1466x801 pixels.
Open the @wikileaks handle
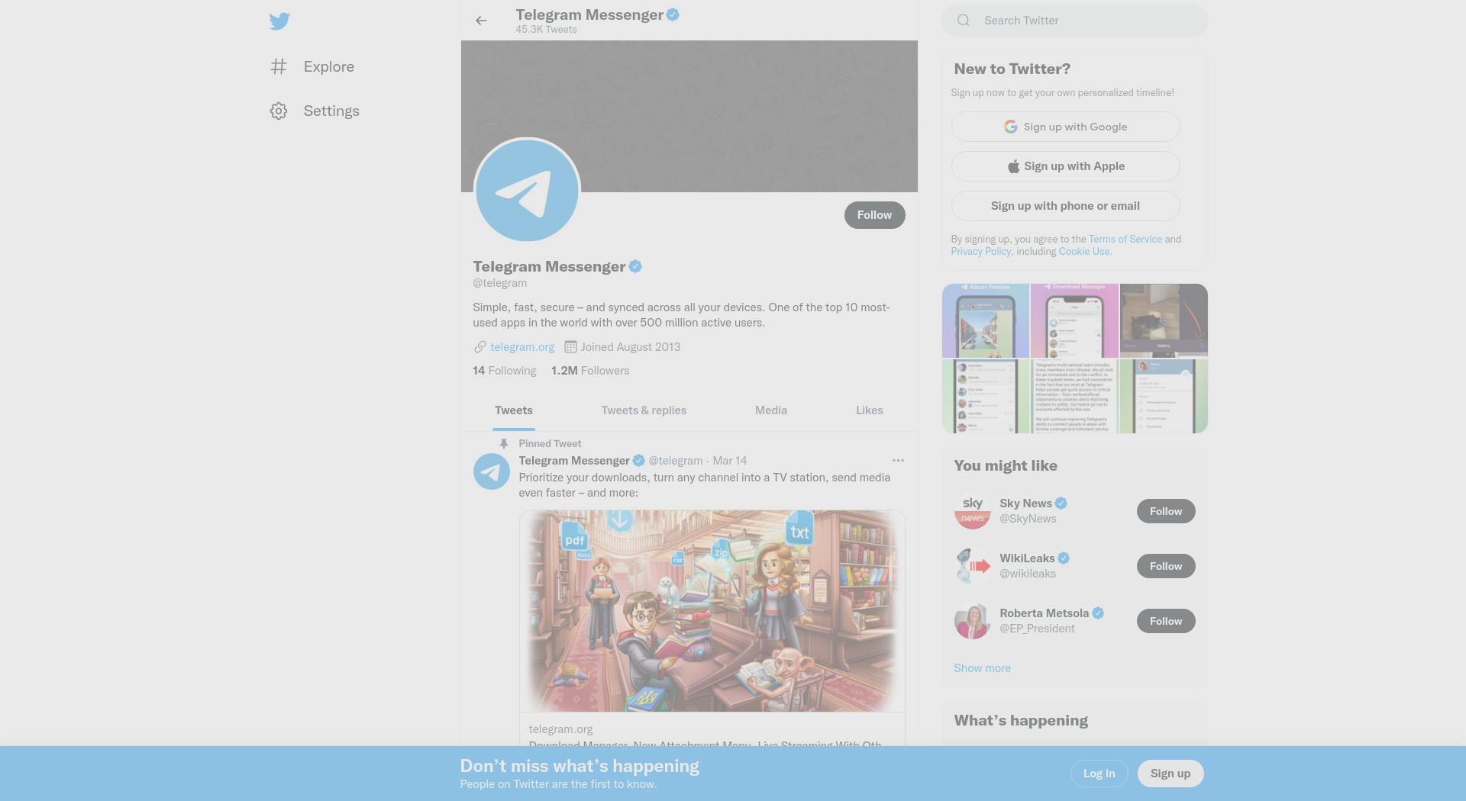[x=1028, y=574]
